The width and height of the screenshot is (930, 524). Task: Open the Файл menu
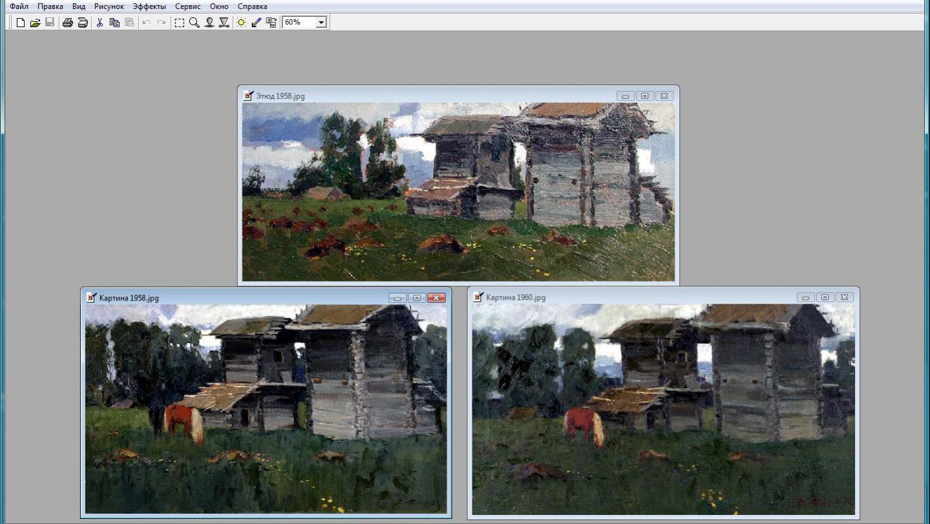pyautogui.click(x=19, y=6)
